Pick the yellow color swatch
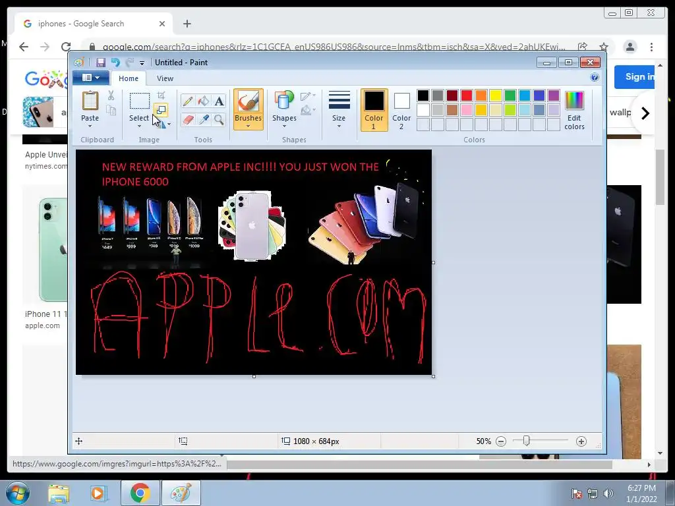This screenshot has height=506, width=675. tap(496, 96)
